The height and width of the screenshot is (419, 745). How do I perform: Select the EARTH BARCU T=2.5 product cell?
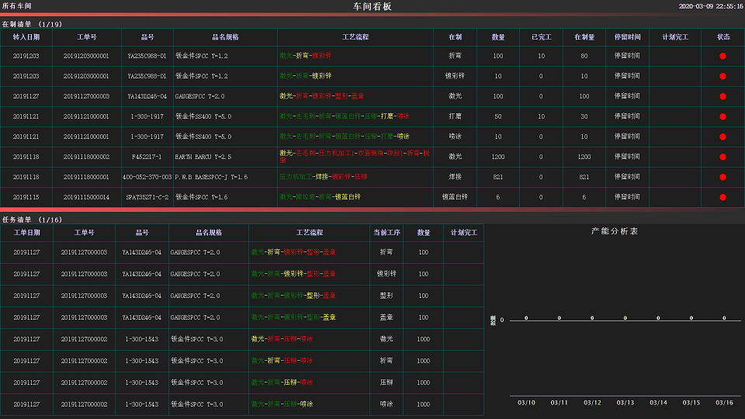pos(202,157)
